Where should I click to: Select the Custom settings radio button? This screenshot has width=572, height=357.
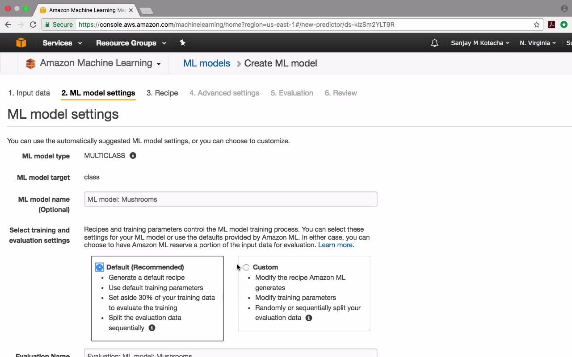tap(246, 268)
